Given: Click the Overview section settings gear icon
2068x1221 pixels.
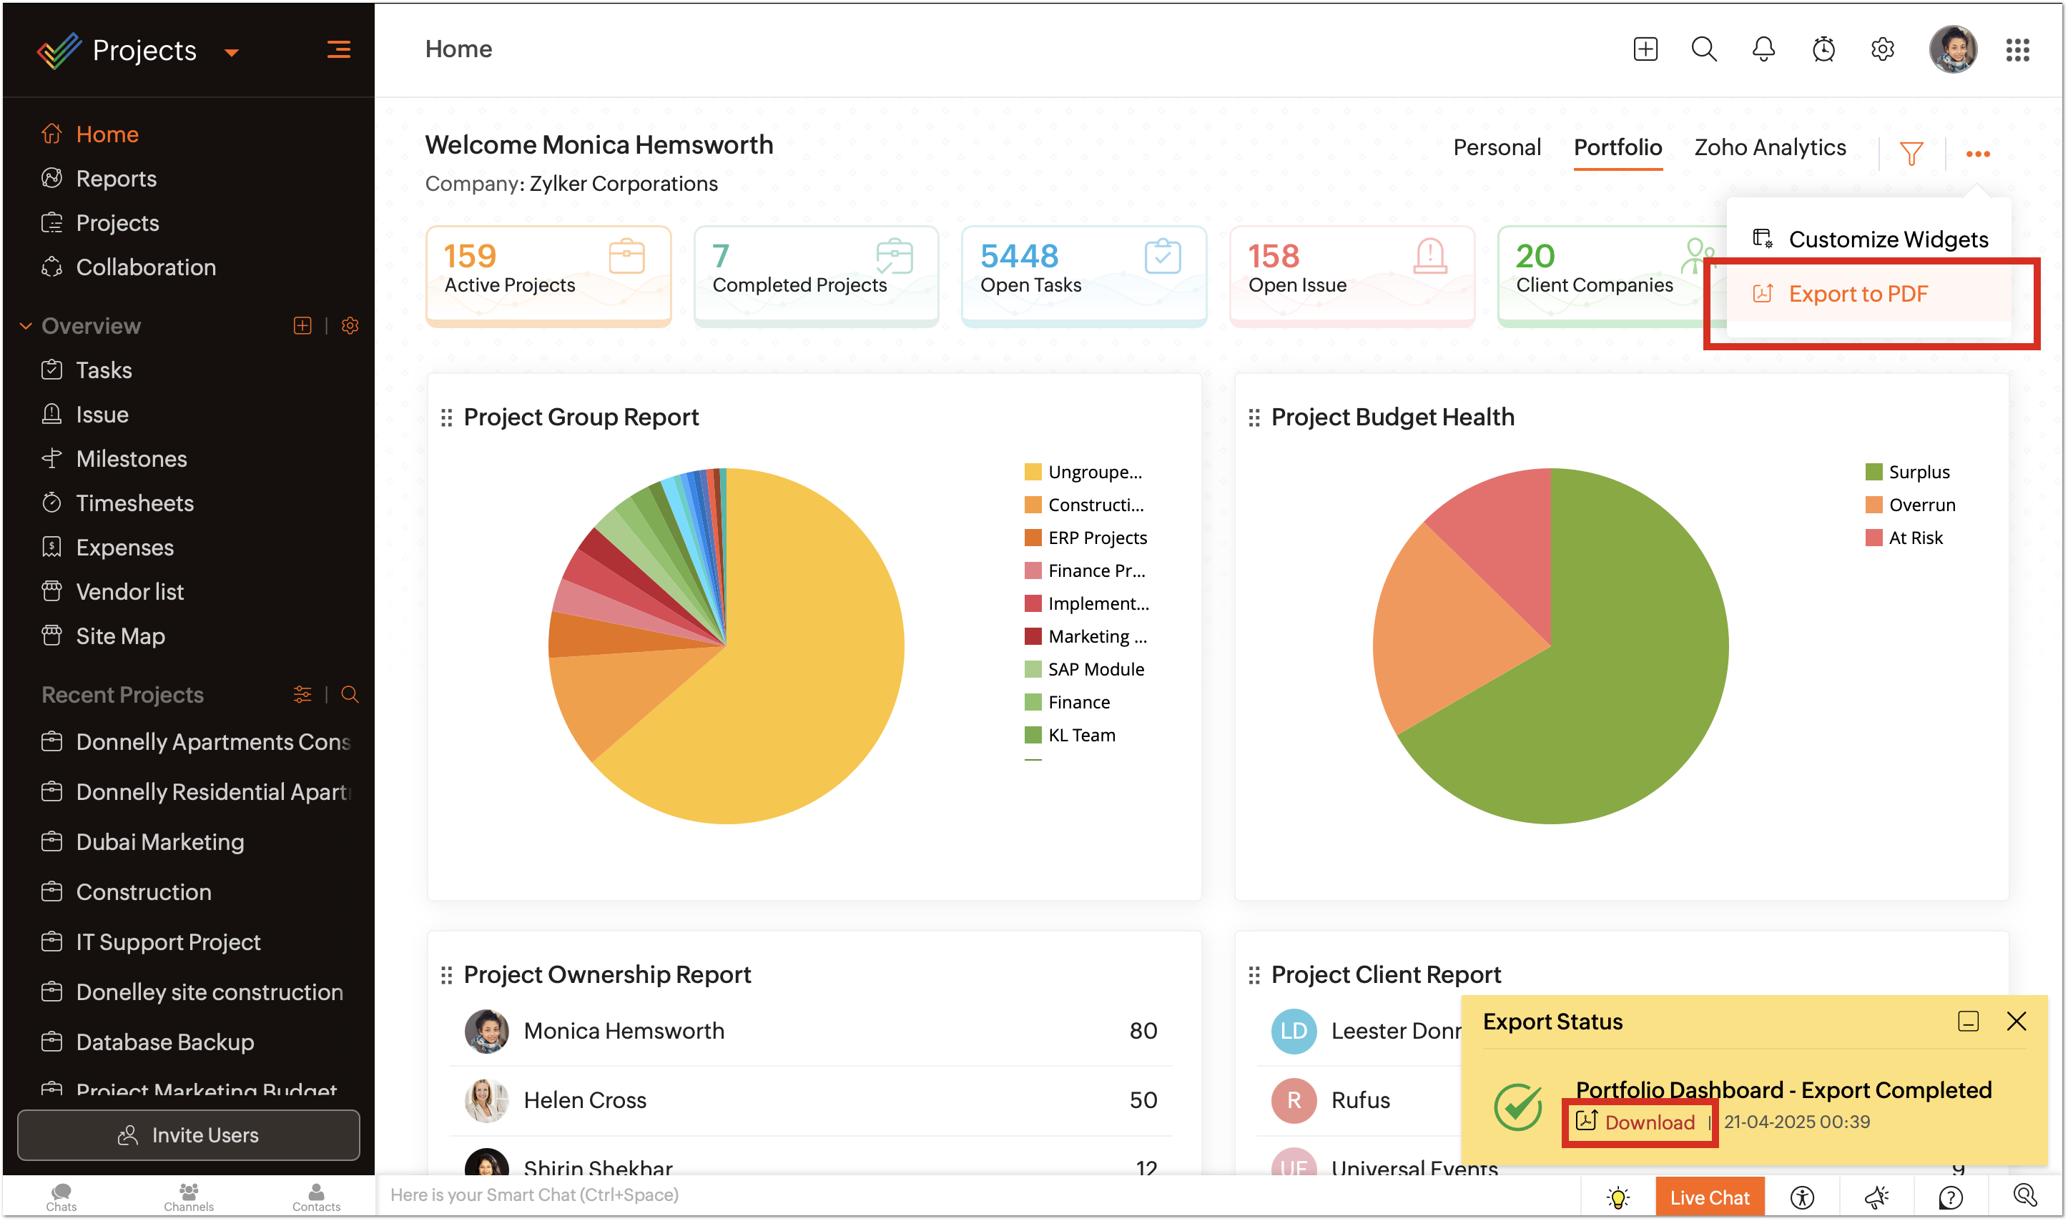Looking at the screenshot, I should pos(350,326).
